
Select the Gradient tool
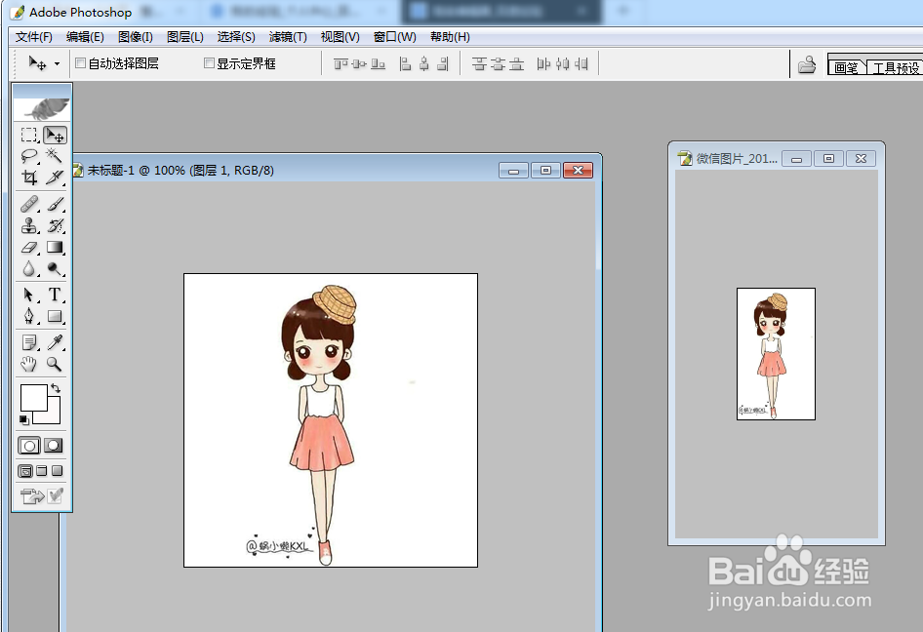pos(55,247)
